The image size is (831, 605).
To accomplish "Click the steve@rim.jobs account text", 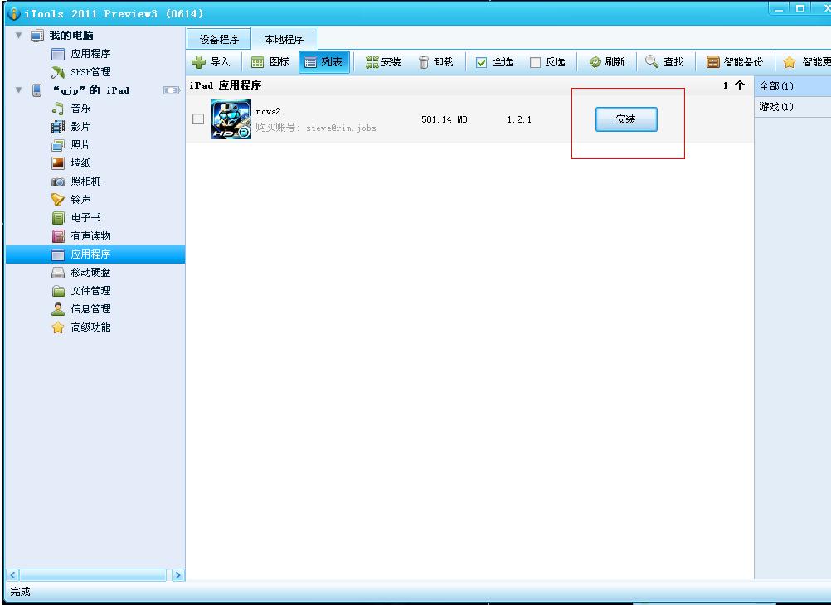I will [342, 128].
